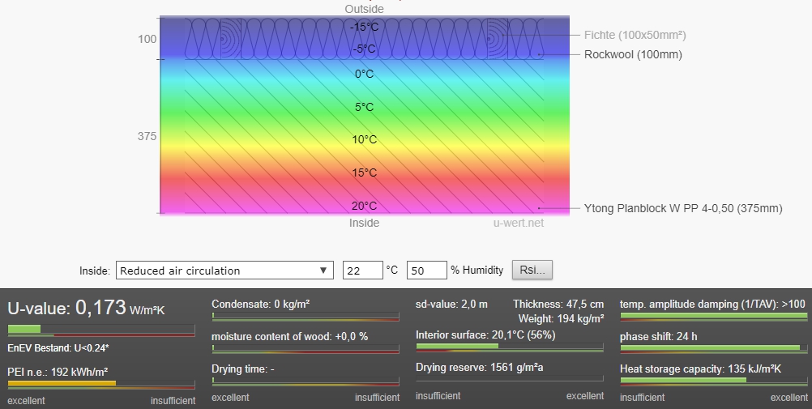
Task: Select the Rockwool (100mm) layer label
Action: (633, 54)
